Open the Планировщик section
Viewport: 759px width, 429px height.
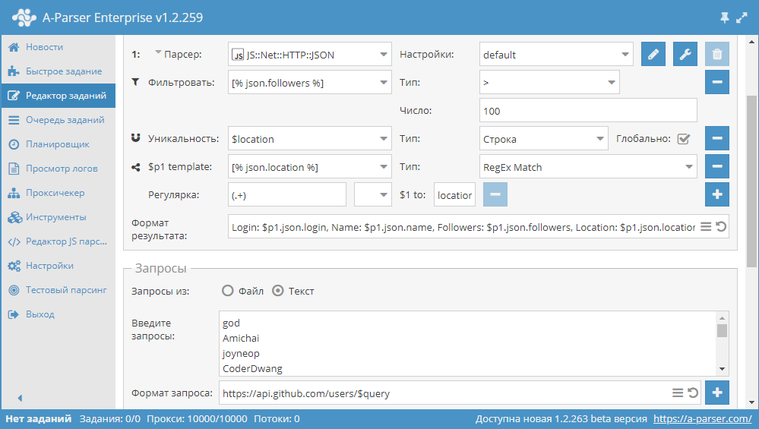pyautogui.click(x=58, y=144)
